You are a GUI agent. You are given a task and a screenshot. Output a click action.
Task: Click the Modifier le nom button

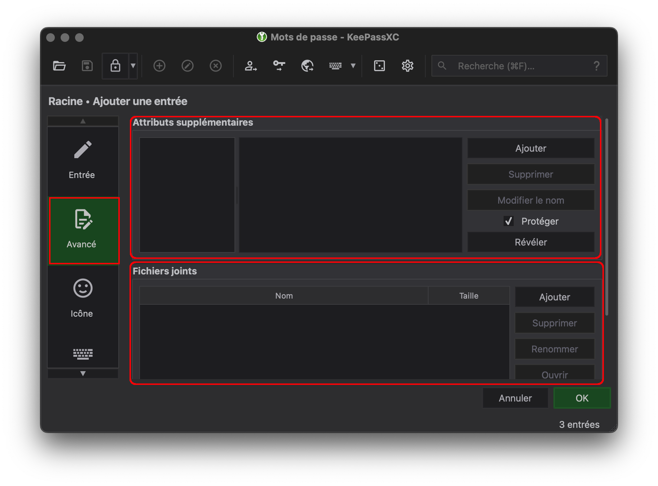[531, 200]
